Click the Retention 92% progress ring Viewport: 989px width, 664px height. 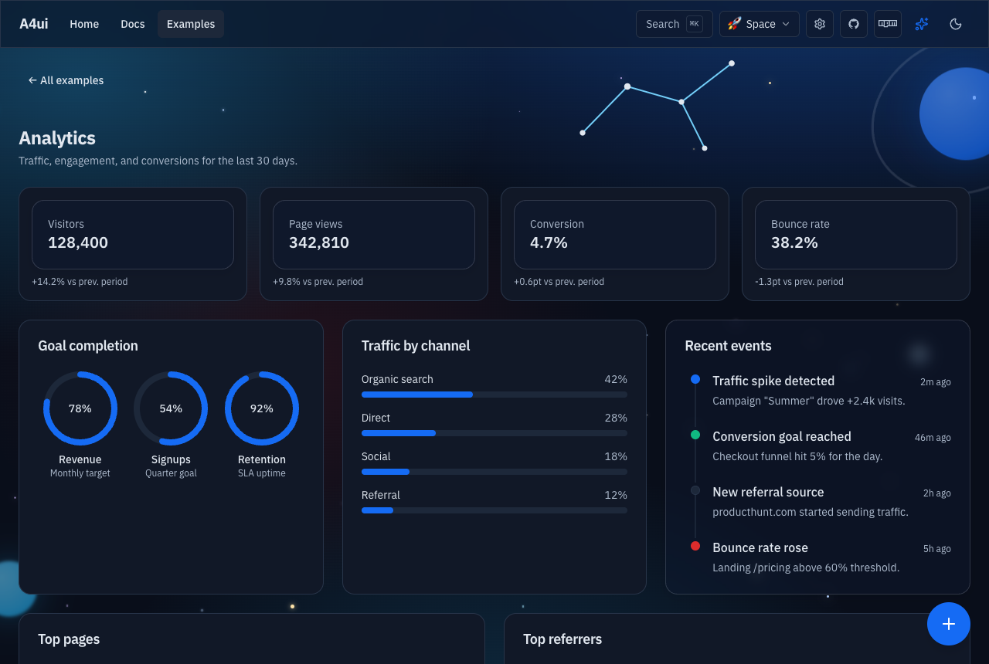(262, 408)
